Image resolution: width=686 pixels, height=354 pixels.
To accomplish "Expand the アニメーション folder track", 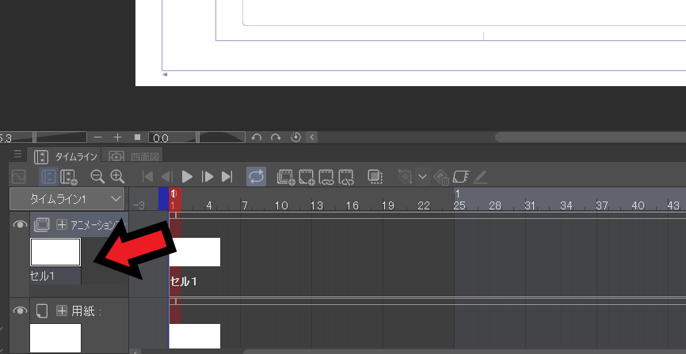I will 62,225.
